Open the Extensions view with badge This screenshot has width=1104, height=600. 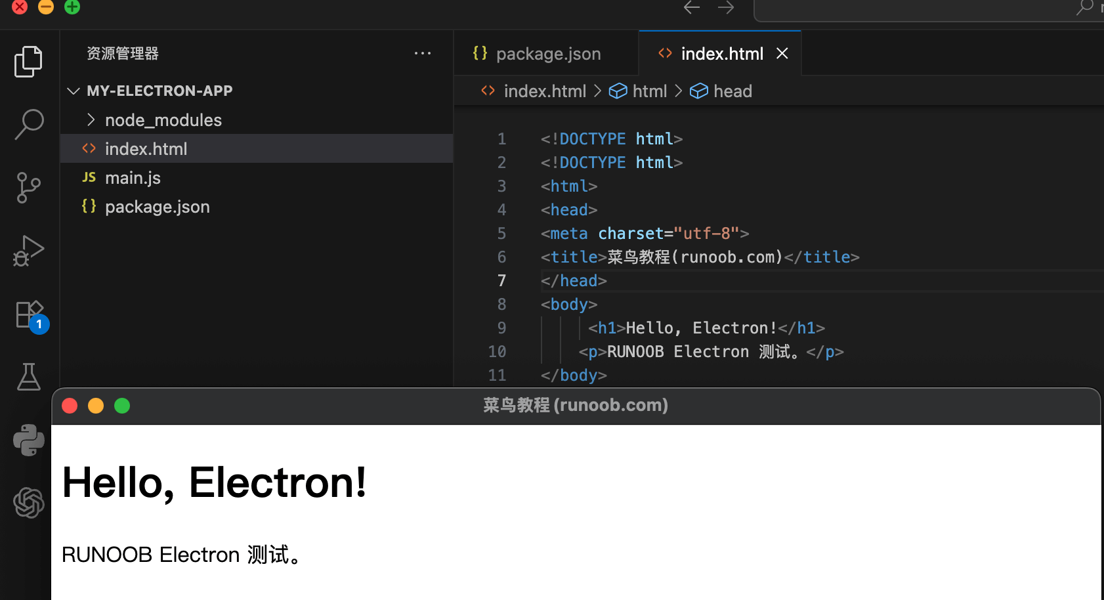pyautogui.click(x=30, y=315)
